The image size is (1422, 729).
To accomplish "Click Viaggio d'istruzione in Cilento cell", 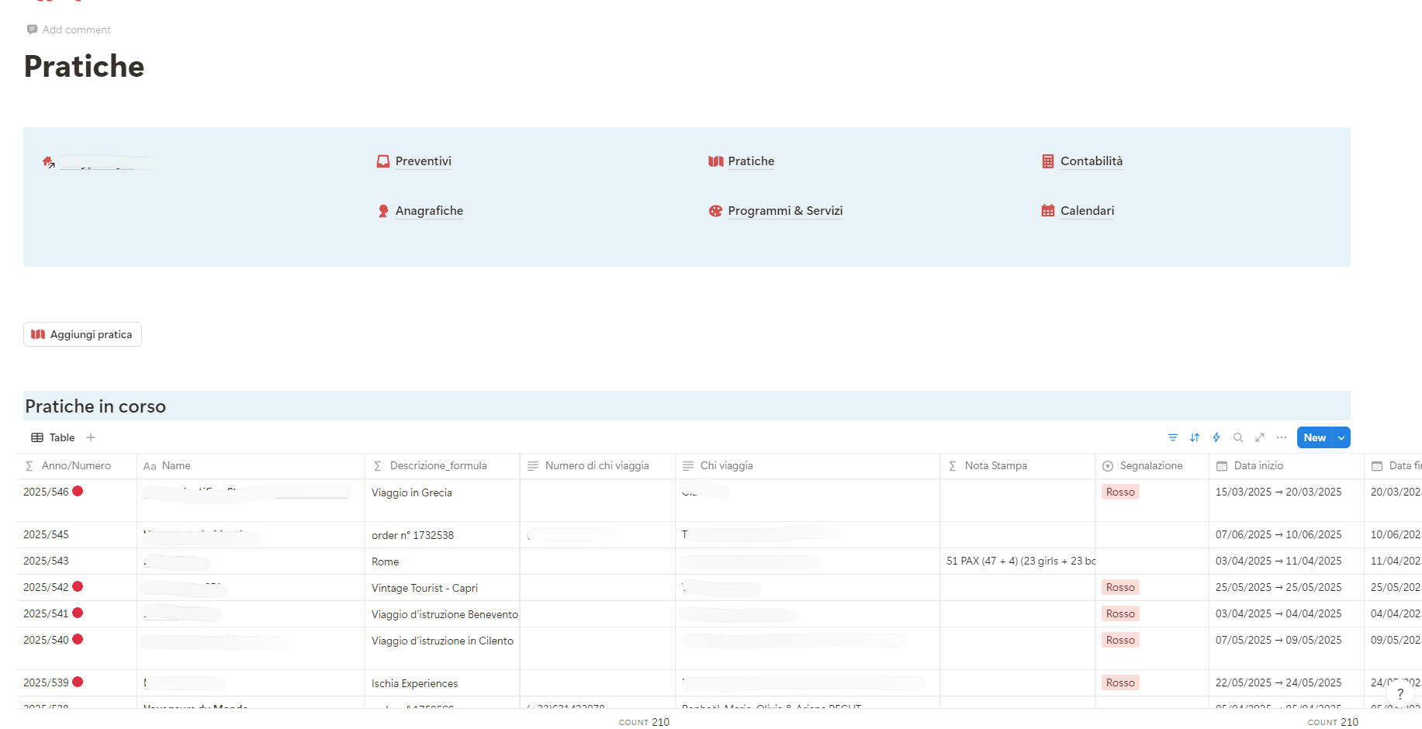I will coord(442,648).
